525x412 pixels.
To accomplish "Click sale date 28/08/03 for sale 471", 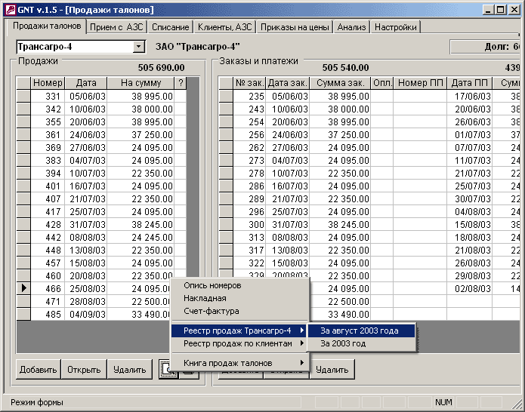I will pos(86,301).
